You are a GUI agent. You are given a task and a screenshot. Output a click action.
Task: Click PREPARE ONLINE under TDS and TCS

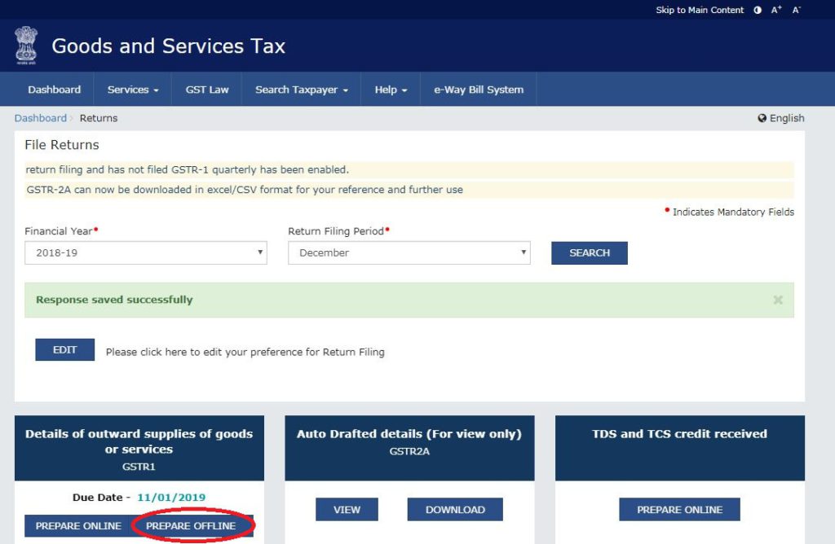click(679, 510)
